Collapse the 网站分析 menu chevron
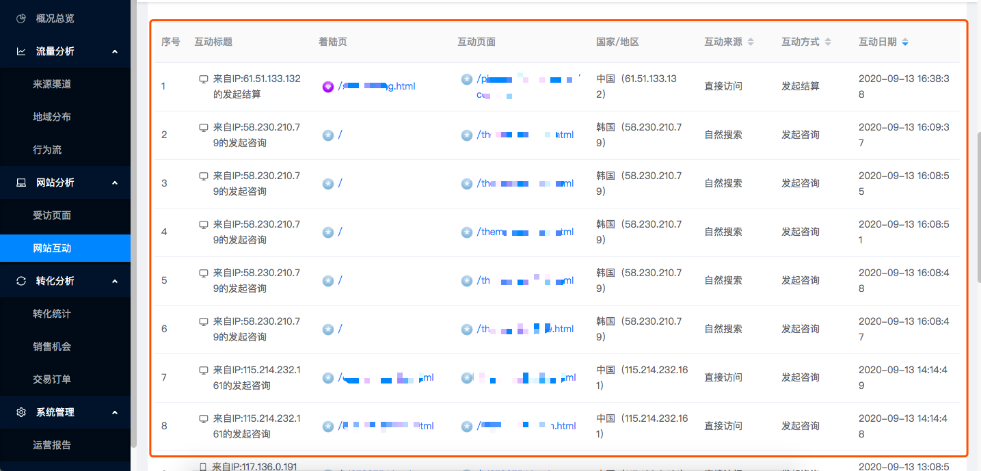981x471 pixels. point(114,183)
